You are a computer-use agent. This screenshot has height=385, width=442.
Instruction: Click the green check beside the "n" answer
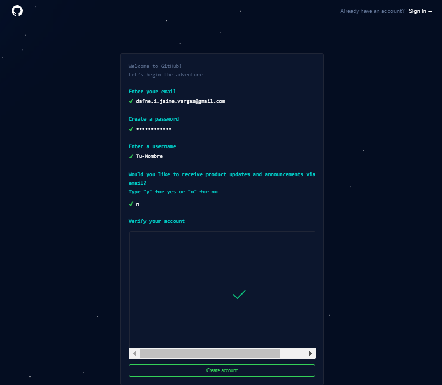pyautogui.click(x=131, y=204)
